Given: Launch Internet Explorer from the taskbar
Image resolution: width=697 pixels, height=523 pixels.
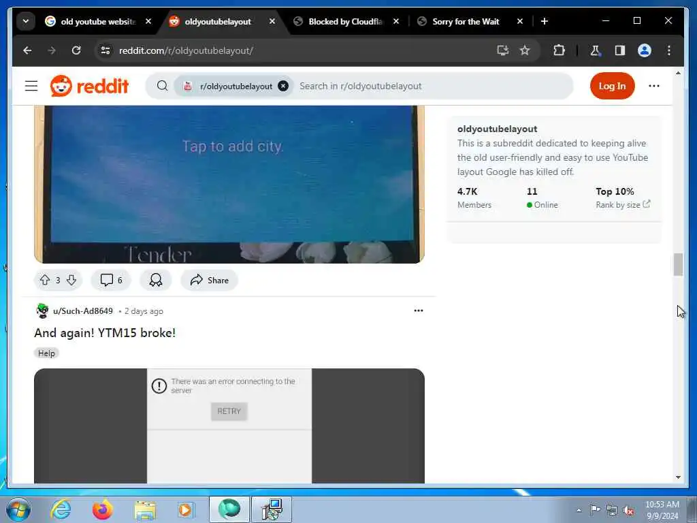Looking at the screenshot, I should [x=61, y=509].
